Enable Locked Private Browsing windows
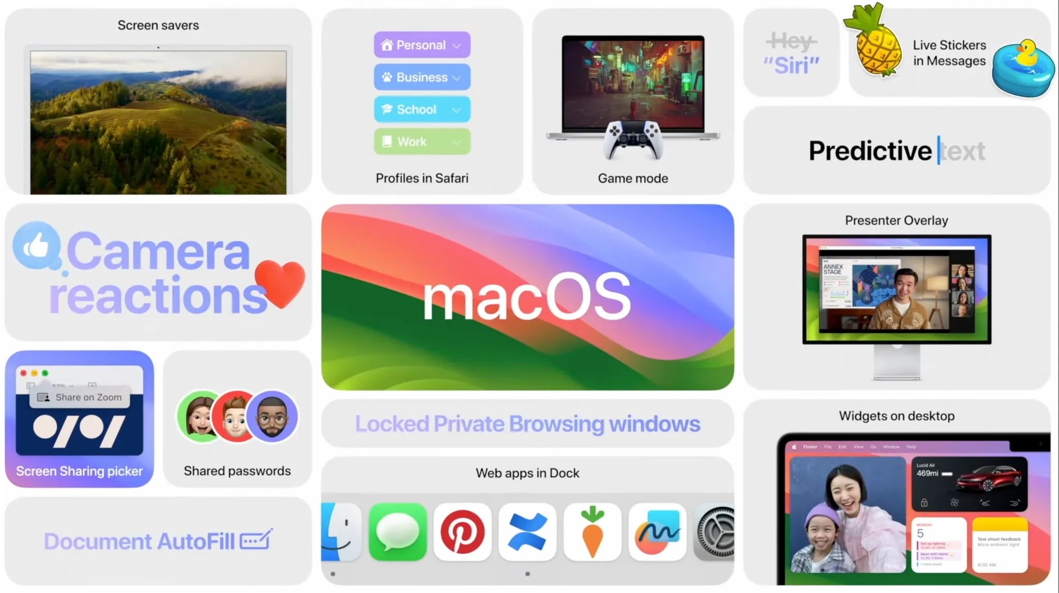This screenshot has width=1059, height=593. tap(527, 424)
